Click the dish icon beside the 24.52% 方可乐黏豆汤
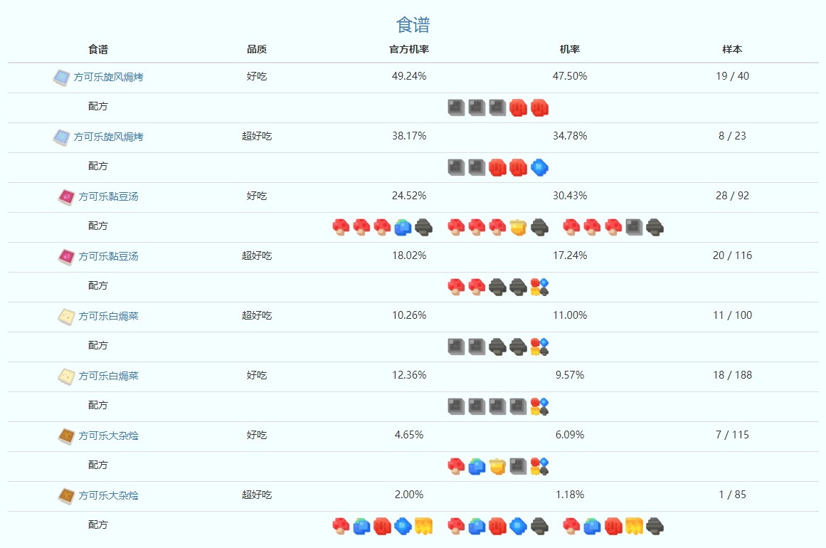This screenshot has width=826, height=548. 66,196
